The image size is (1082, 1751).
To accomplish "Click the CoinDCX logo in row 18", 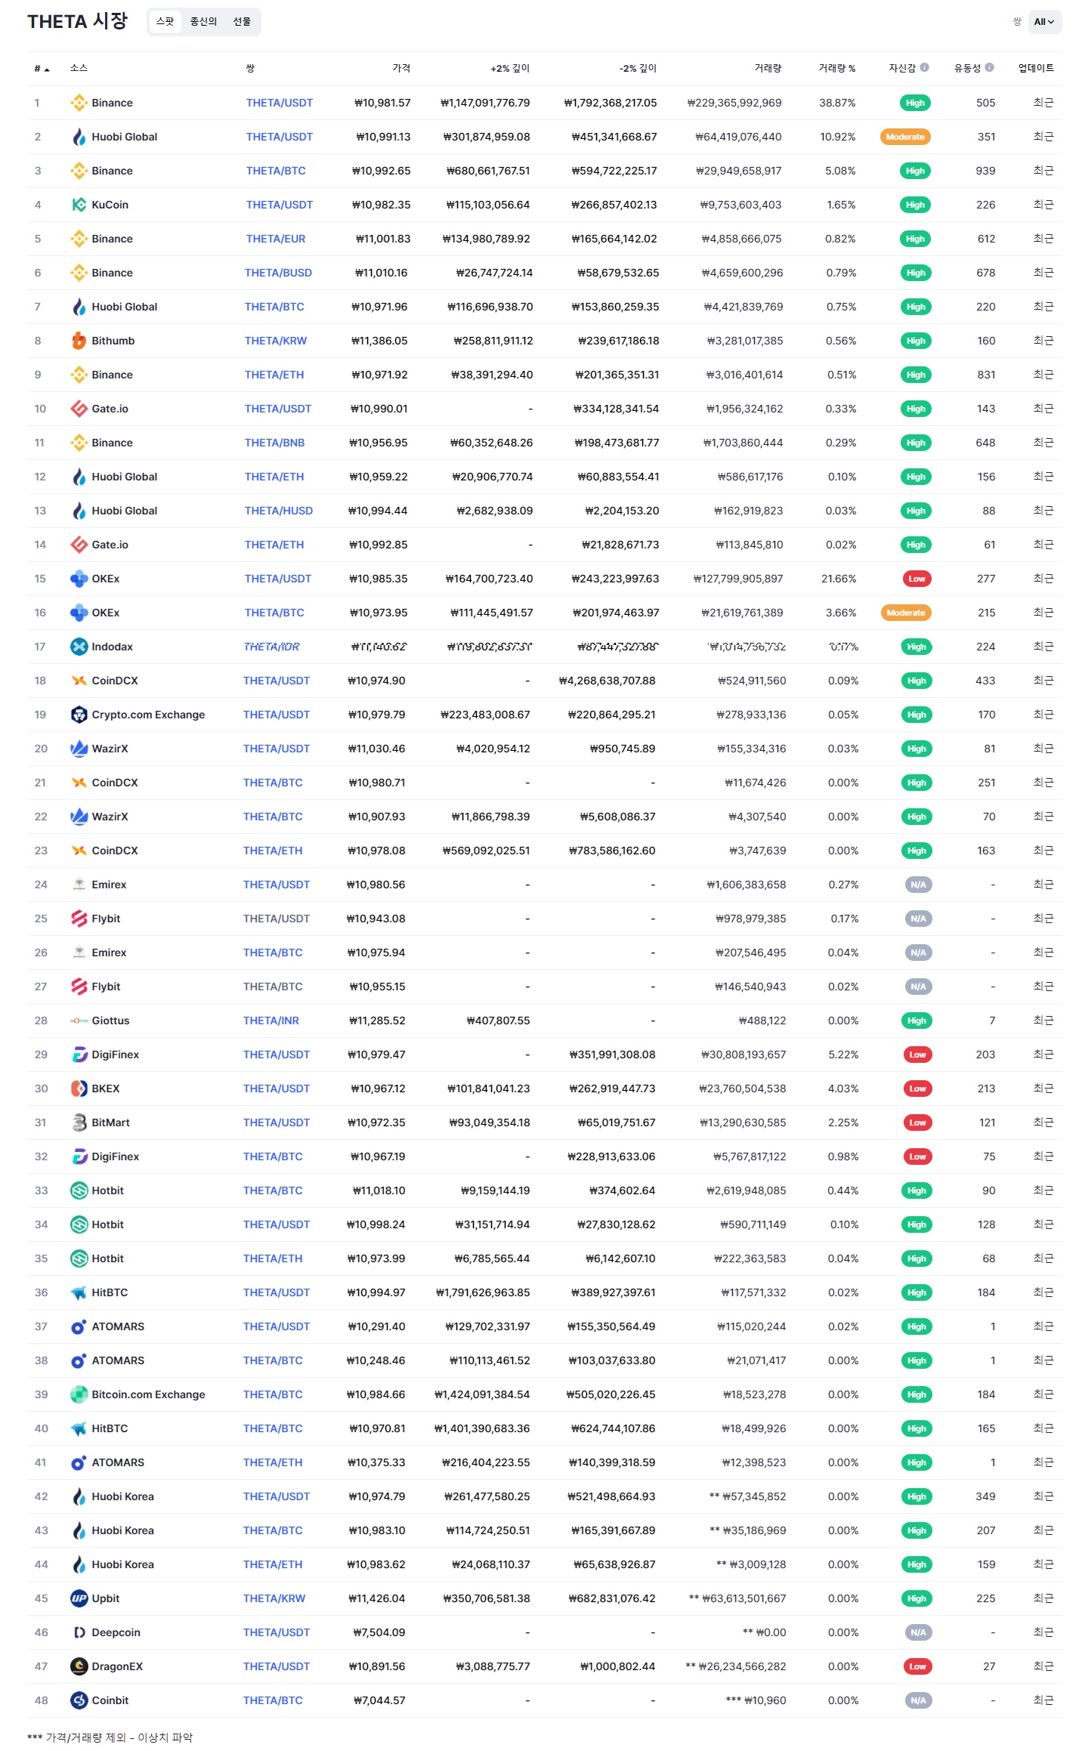I will tap(79, 681).
